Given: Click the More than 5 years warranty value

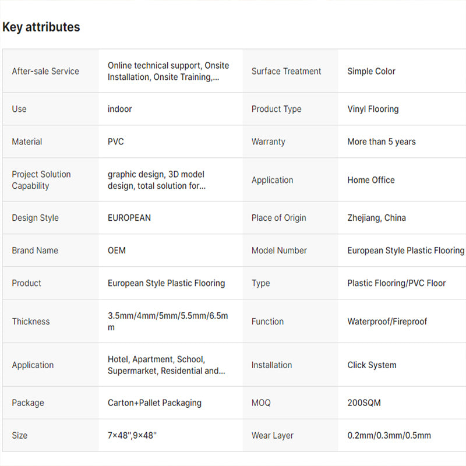Looking at the screenshot, I should click(382, 142).
